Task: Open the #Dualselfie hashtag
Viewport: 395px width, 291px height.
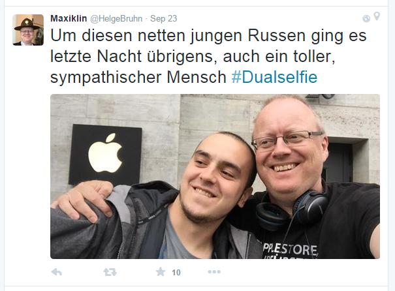Action: 274,77
